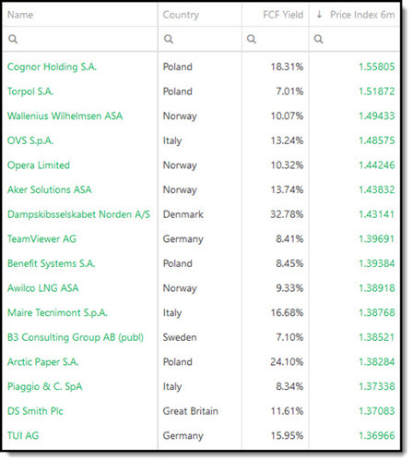
Task: Click Poland in the Cognor Holding row
Action: [178, 67]
